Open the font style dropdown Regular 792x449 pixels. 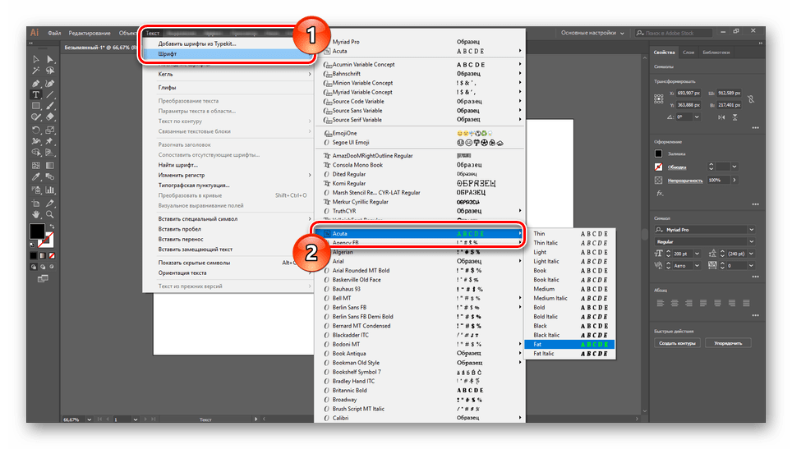[752, 241]
